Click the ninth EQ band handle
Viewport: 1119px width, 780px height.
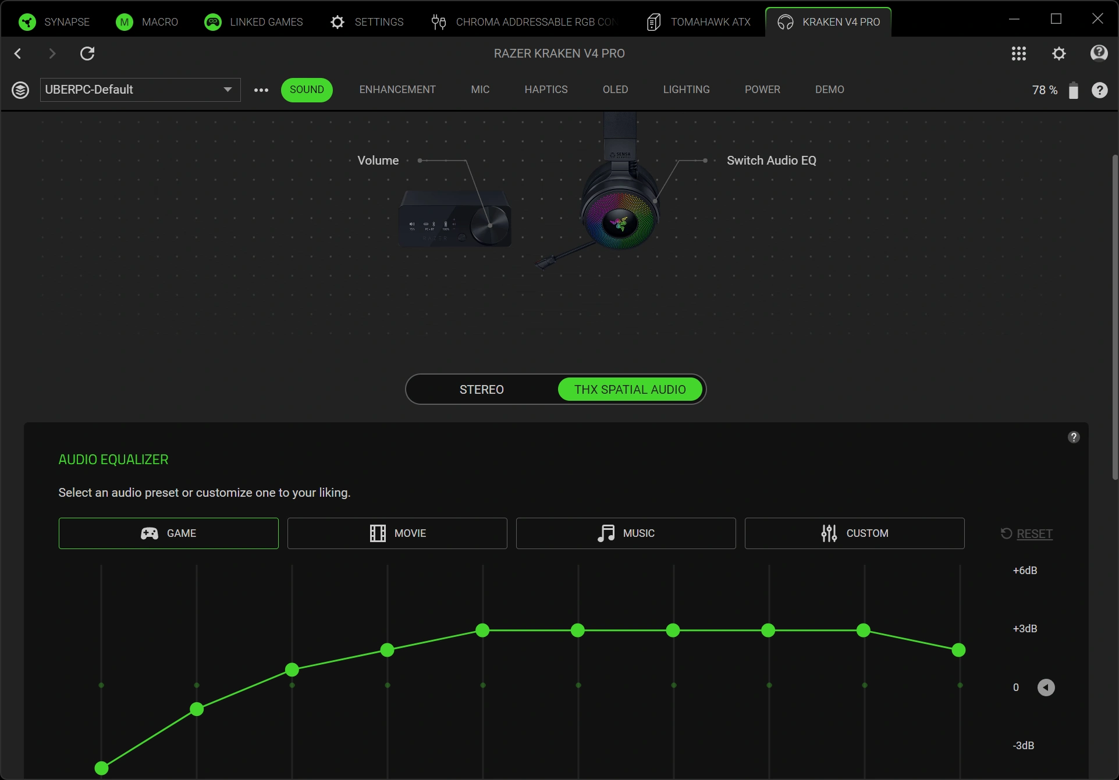point(864,630)
